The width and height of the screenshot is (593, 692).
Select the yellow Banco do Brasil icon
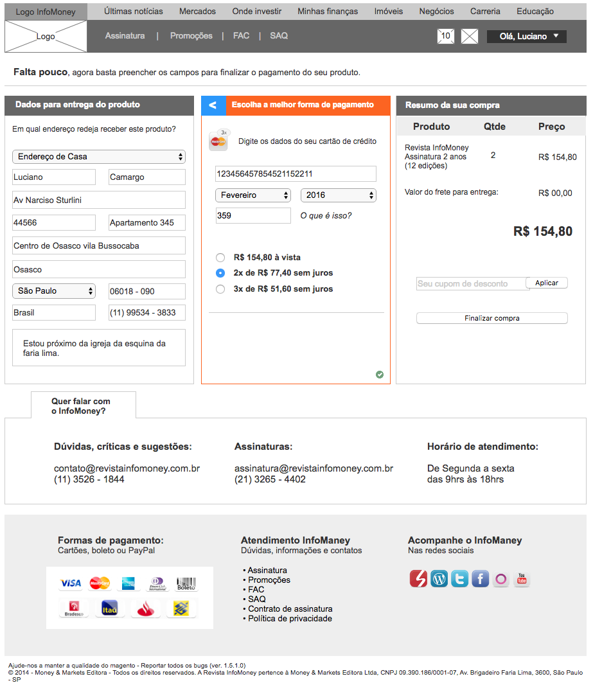pyautogui.click(x=181, y=608)
